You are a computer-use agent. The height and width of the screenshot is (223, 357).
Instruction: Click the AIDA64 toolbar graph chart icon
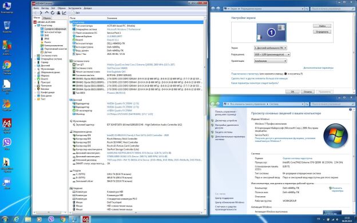pos(64,13)
